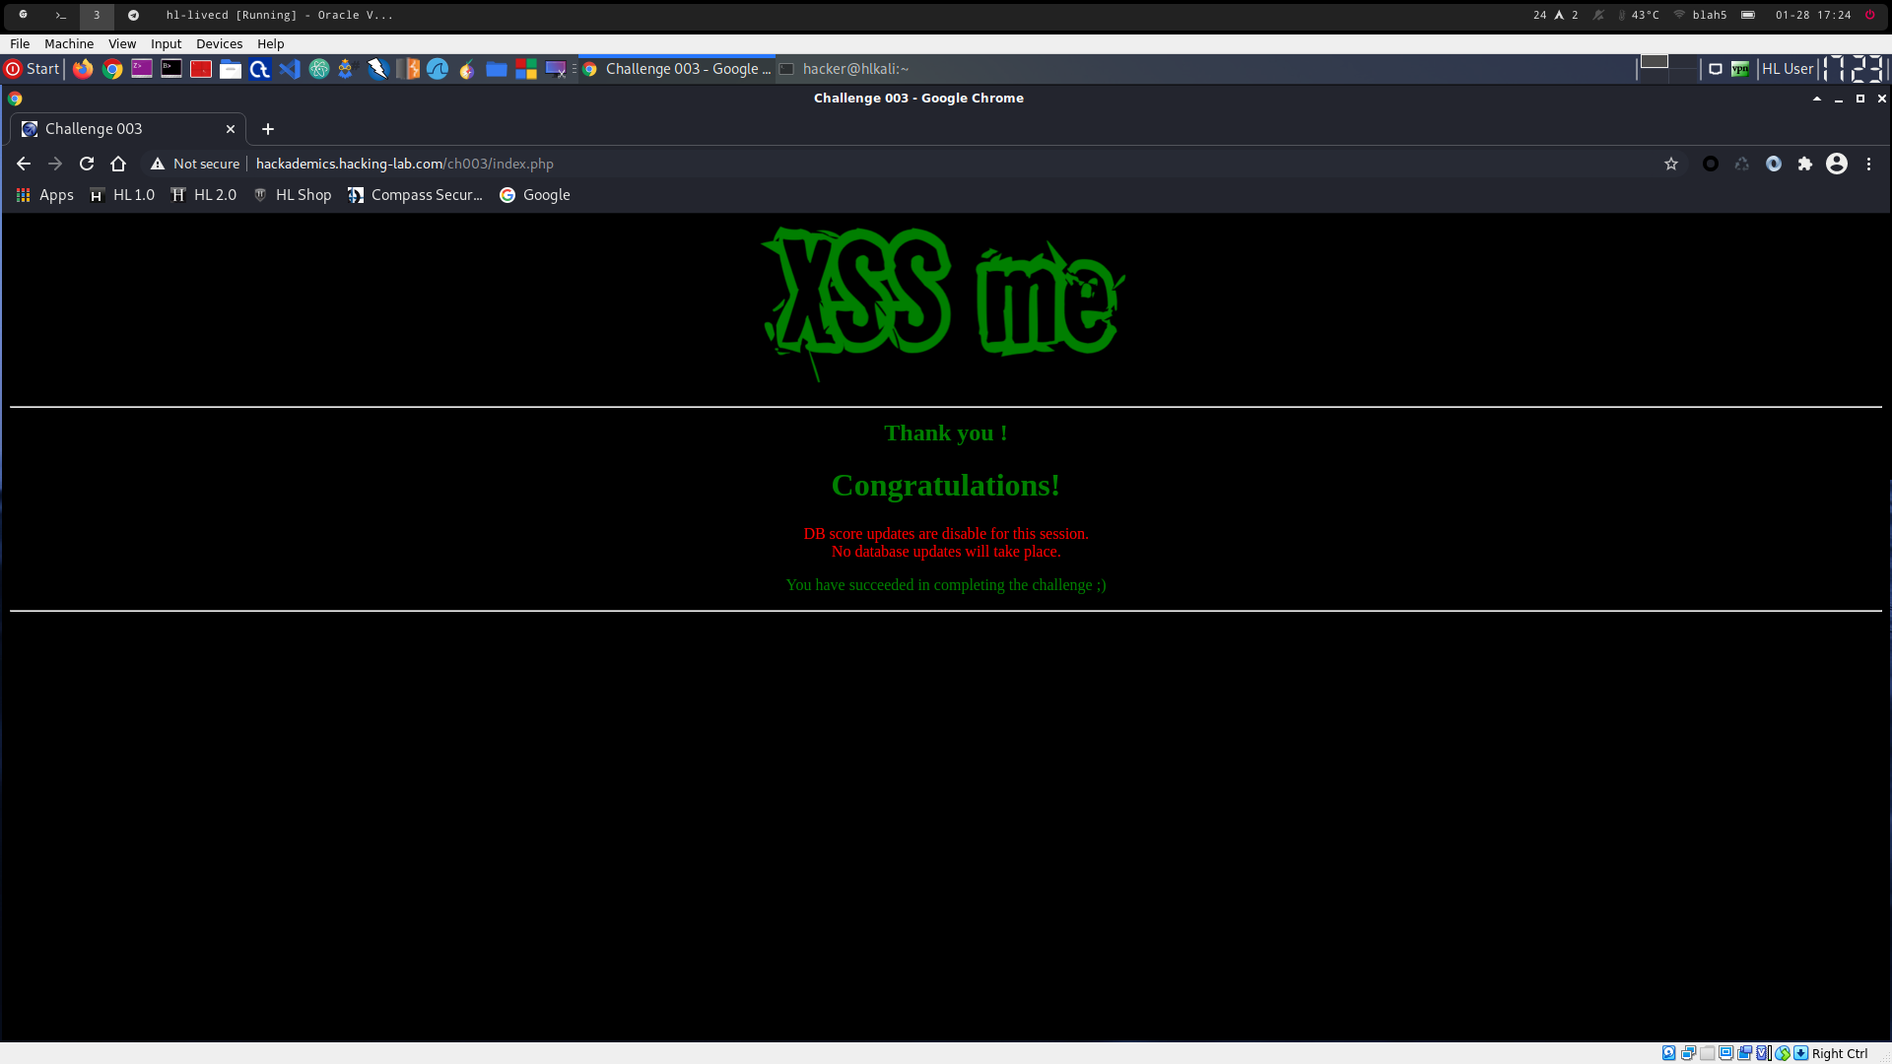The width and height of the screenshot is (1892, 1064).
Task: Click the Not secure site info
Action: [x=195, y=164]
